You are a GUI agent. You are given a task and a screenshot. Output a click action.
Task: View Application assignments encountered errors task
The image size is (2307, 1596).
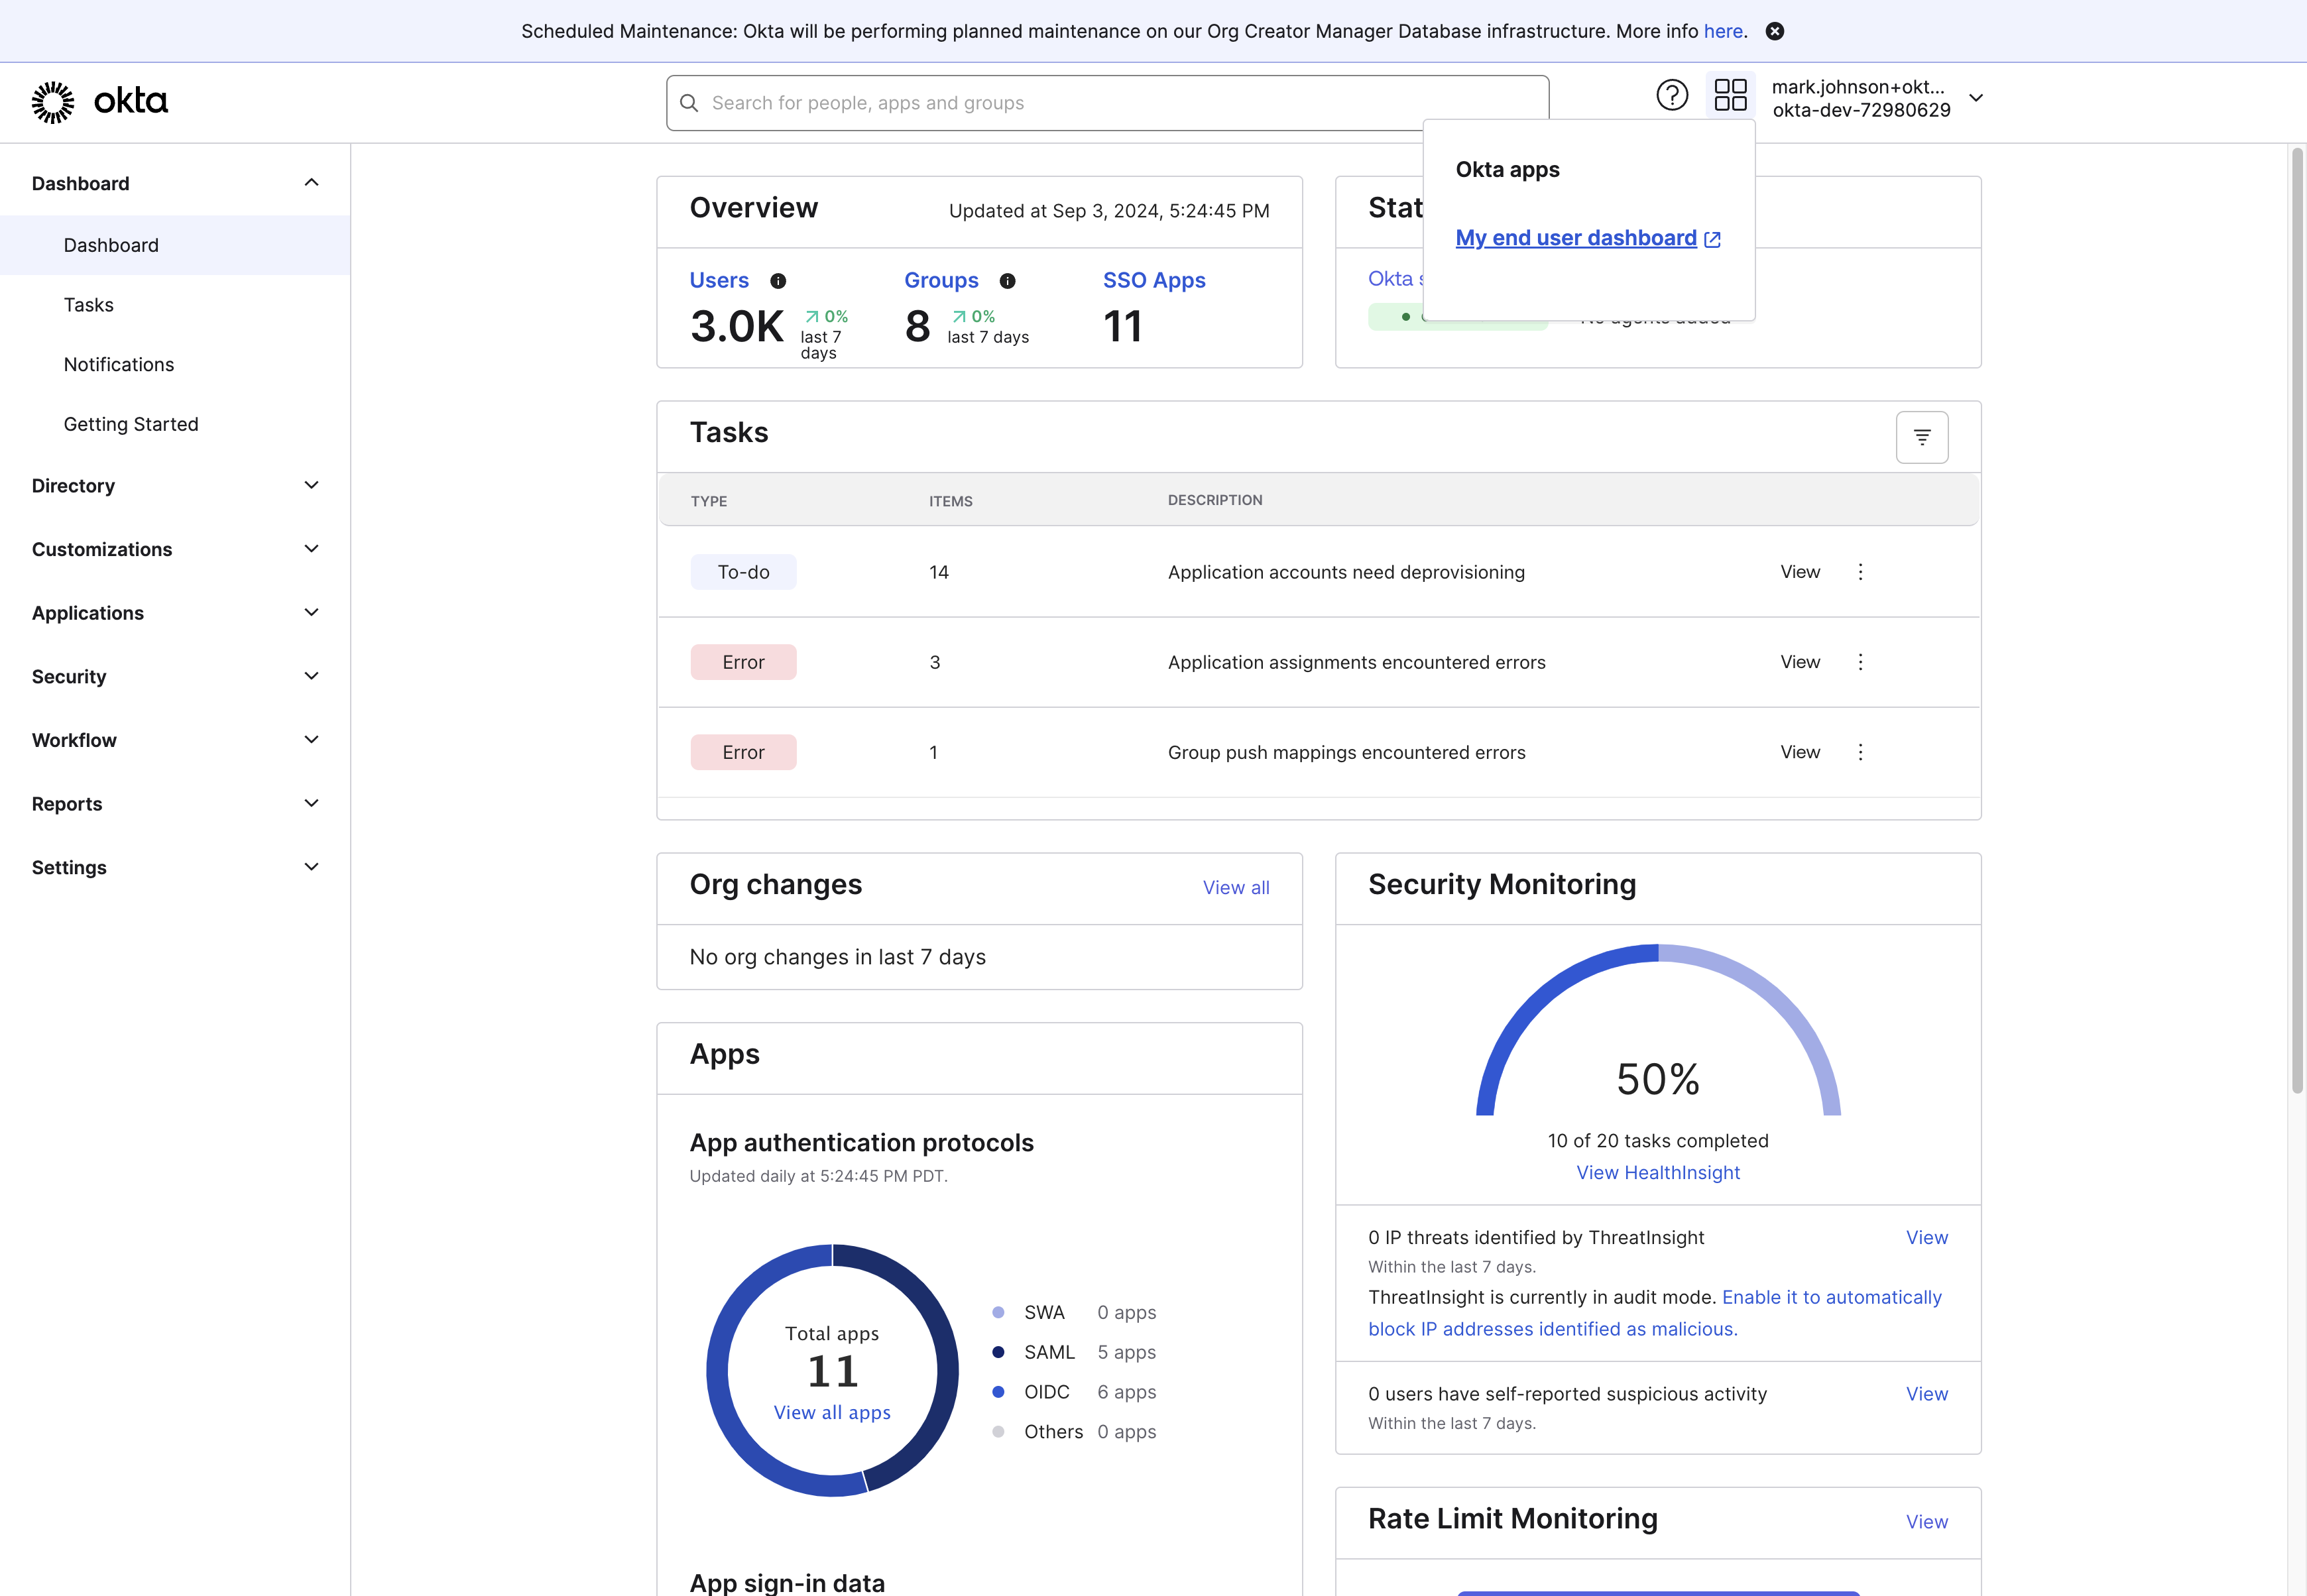(x=1800, y=662)
